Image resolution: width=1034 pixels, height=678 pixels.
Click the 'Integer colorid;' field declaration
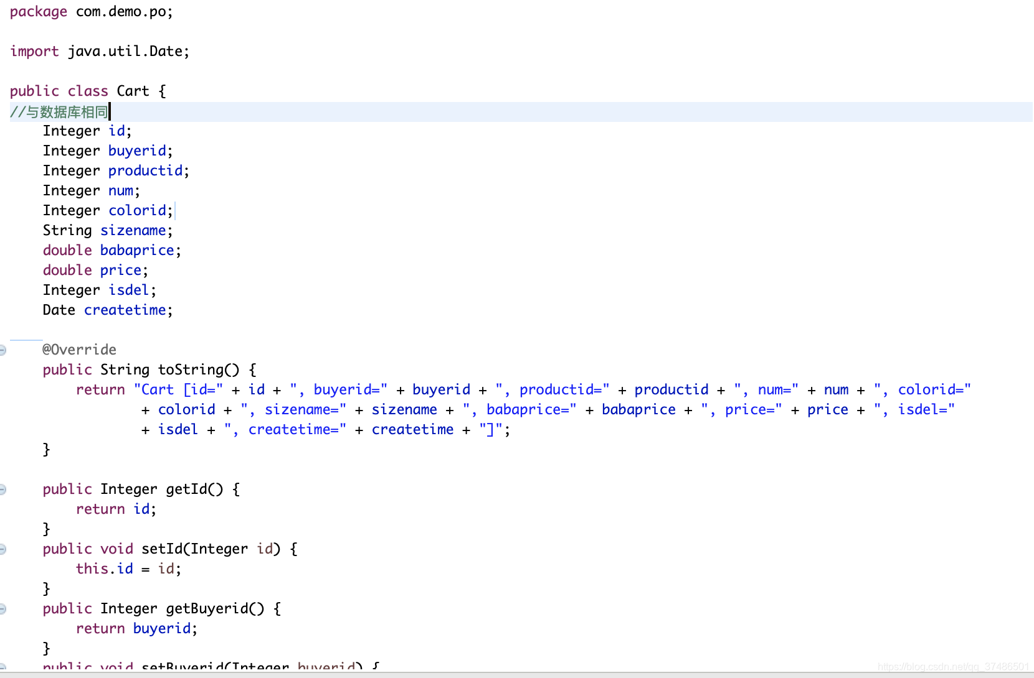108,210
